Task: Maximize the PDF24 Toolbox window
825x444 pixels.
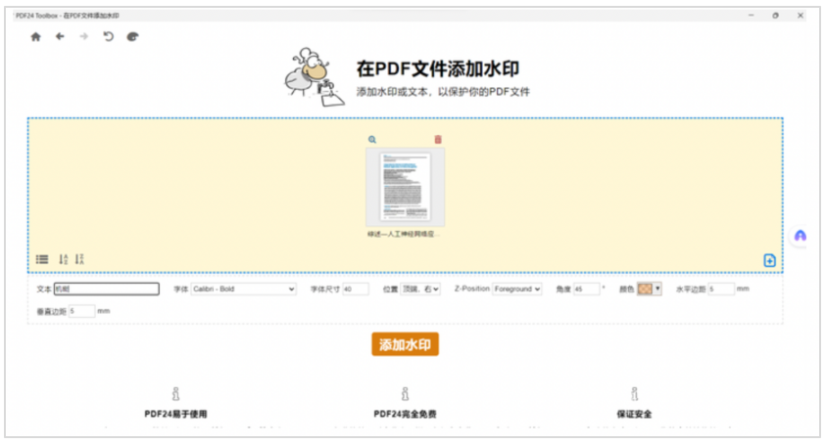Action: 776,16
